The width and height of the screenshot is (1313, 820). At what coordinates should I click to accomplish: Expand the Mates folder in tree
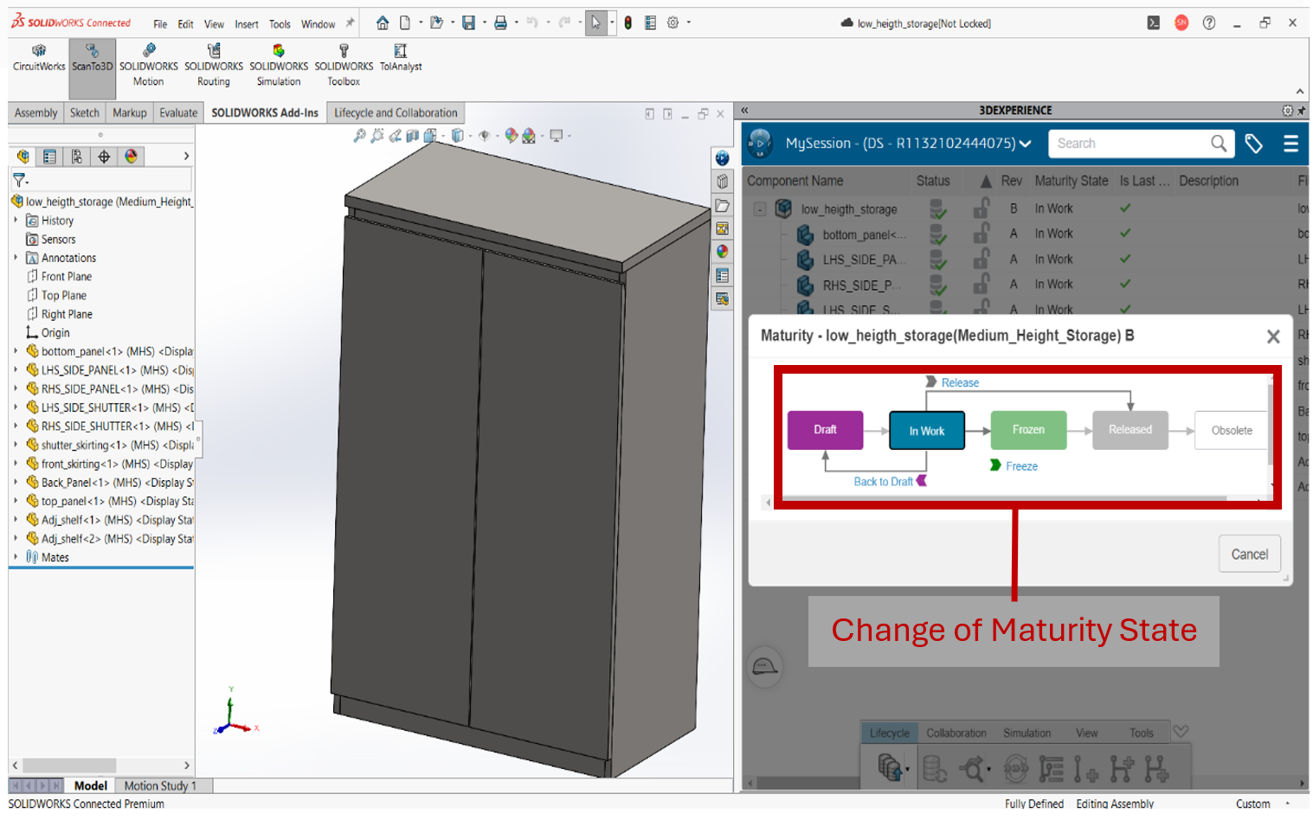(x=16, y=557)
